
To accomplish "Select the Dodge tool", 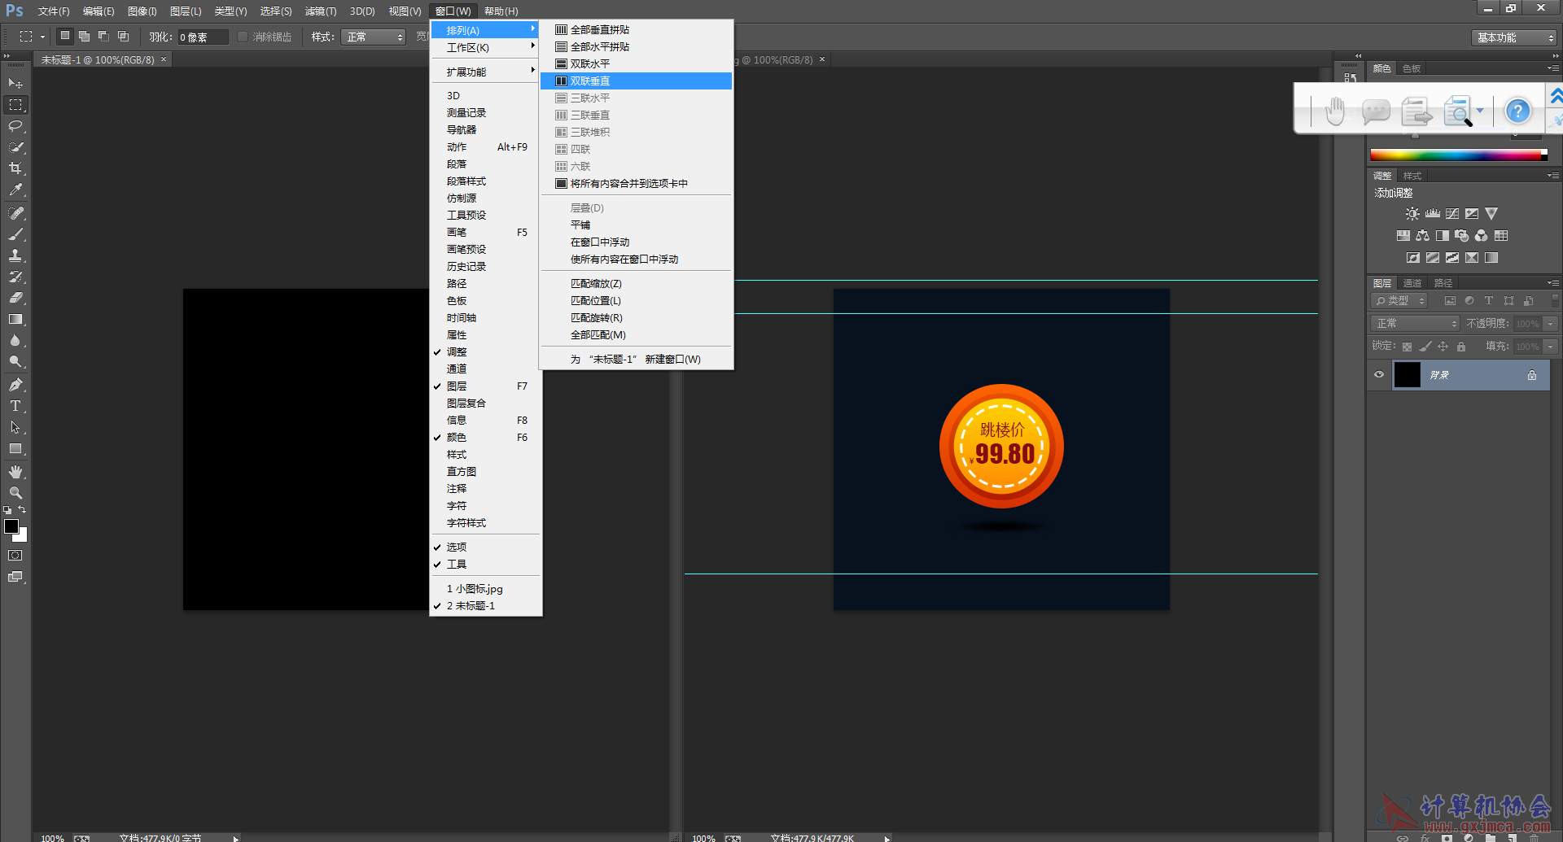I will tap(15, 361).
